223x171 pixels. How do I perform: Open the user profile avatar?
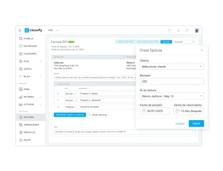[x=197, y=30]
